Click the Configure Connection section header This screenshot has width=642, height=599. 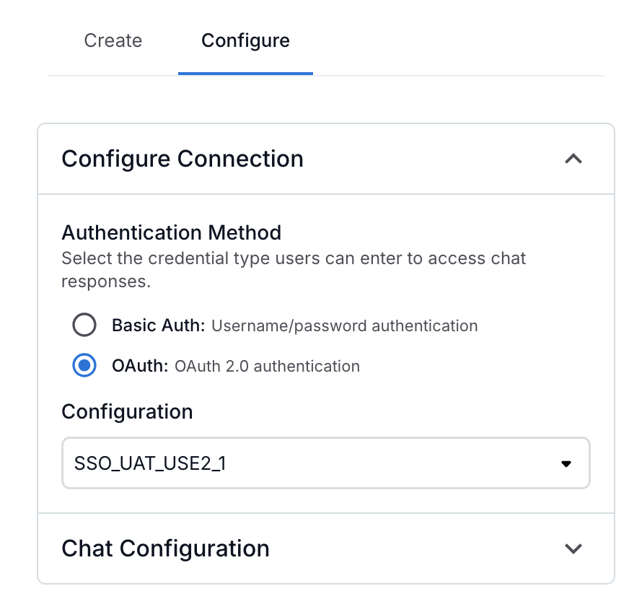point(183,159)
